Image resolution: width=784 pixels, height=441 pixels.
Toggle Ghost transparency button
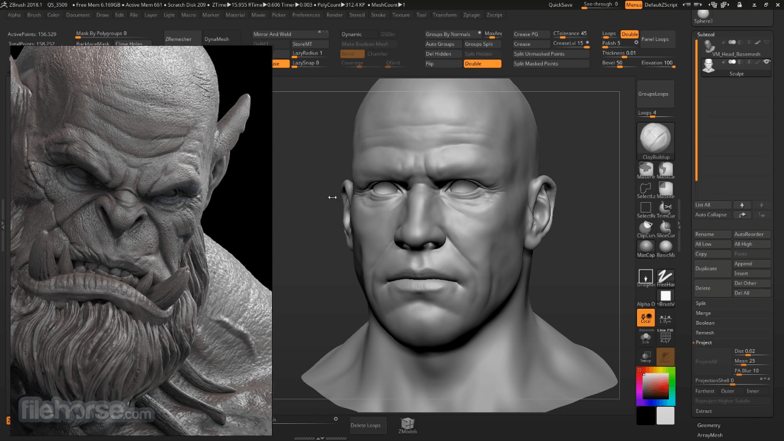click(x=666, y=356)
